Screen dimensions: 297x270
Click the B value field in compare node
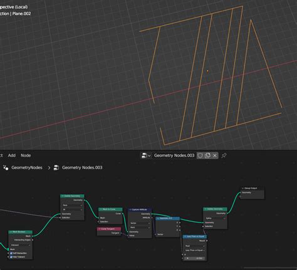pos(195,258)
